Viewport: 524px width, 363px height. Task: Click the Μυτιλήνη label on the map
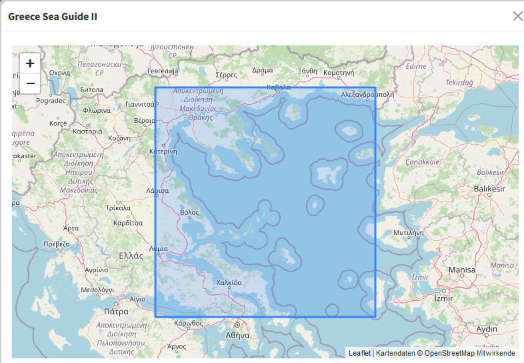(409, 233)
